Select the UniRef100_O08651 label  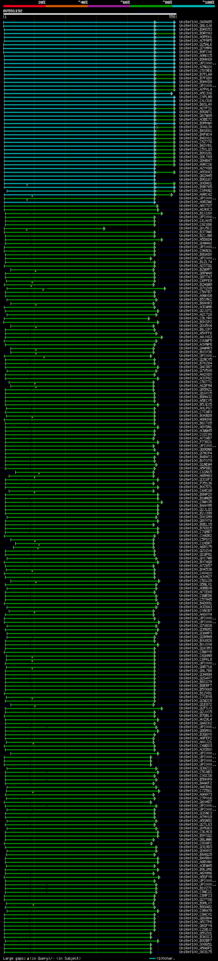[x=196, y=944]
